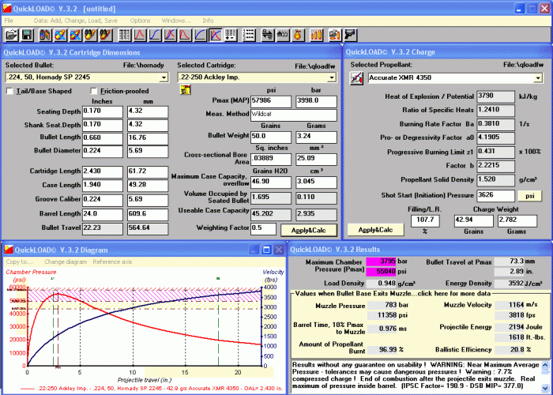Image resolution: width=553 pixels, height=395 pixels.
Task: Click blue curve icon left of the pressed diagram icon
Action: 201,35
